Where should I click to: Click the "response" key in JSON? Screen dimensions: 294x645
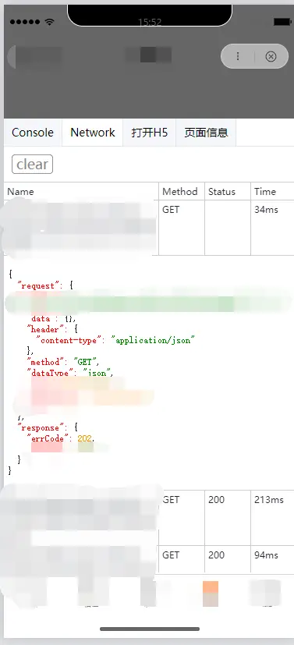41,428
